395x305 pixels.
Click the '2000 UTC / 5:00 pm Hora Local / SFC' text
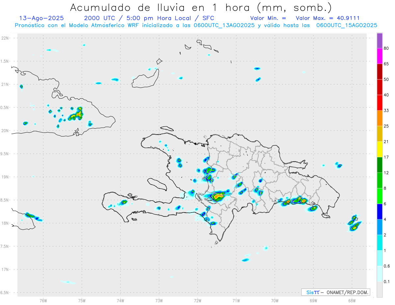tap(149, 18)
